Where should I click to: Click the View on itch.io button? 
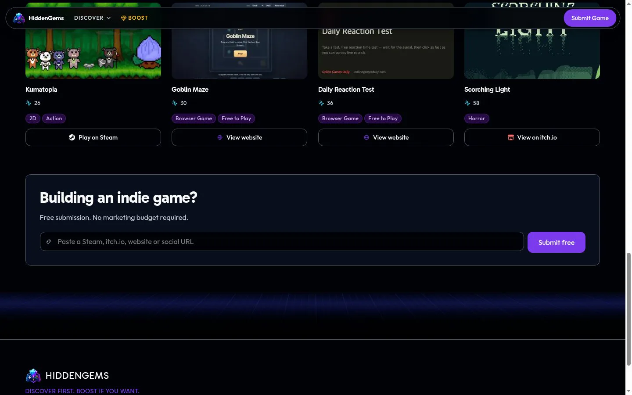point(532,137)
